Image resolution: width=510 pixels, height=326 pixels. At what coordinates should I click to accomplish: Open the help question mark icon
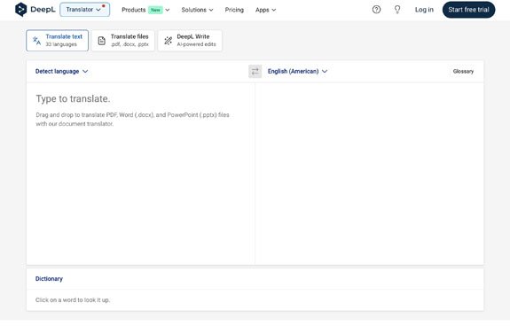pos(376,10)
